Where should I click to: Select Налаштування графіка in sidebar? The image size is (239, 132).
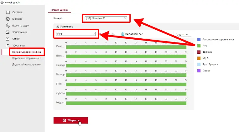pyautogui.click(x=27, y=51)
